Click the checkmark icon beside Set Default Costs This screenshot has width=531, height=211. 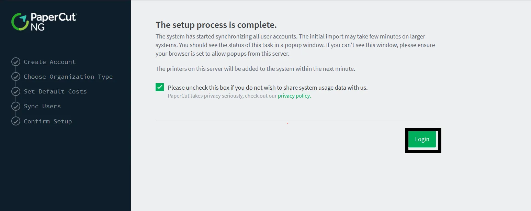[16, 91]
